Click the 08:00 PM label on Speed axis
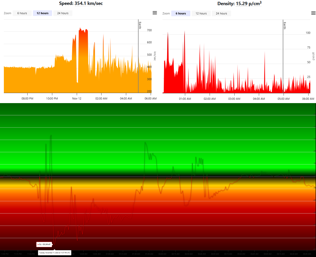316x257 pixels. (27, 98)
